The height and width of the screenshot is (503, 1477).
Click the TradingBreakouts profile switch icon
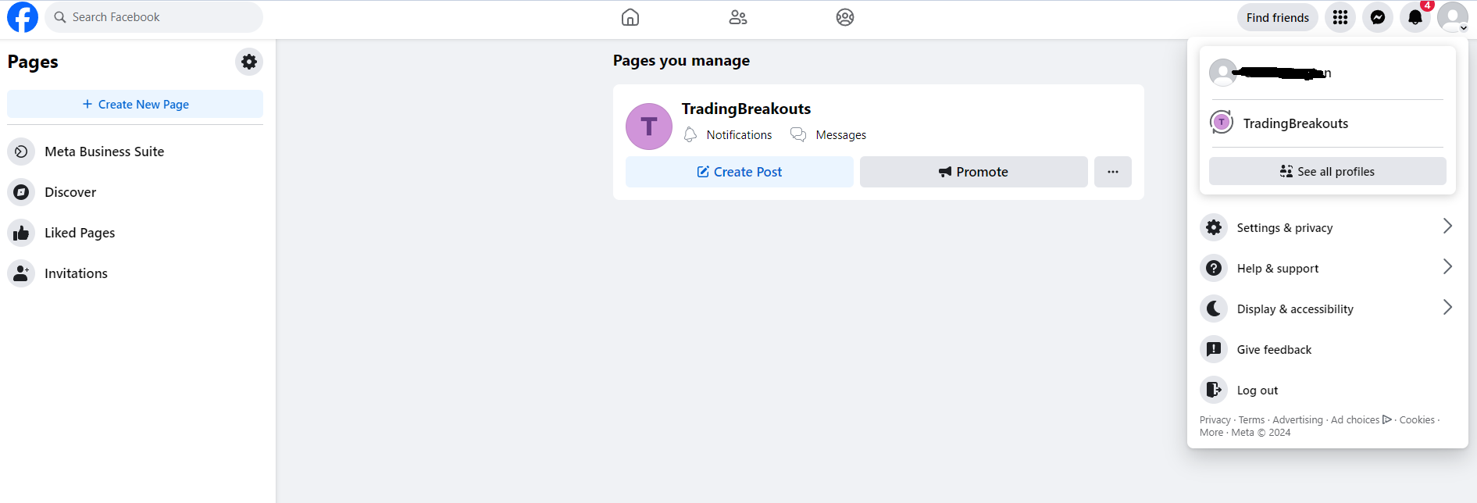tap(1222, 123)
